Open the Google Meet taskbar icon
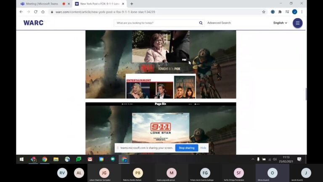Screen dimensions: 323x182 [112, 159]
